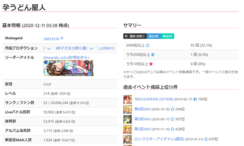The height and width of the screenshot is (146, 244).
Task: Select page title 孕うどん星人
Action: pos(24,7)
